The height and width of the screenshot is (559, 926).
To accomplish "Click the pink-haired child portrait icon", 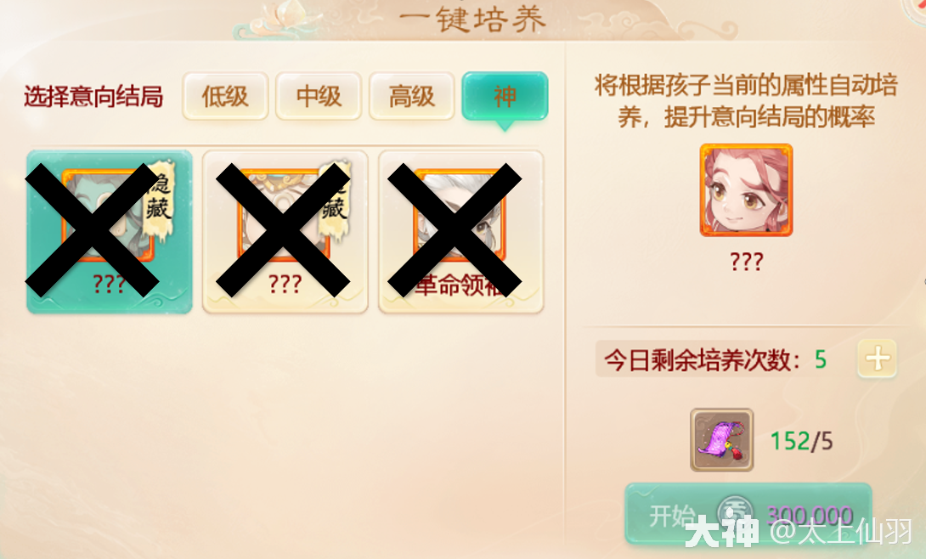I will [747, 190].
